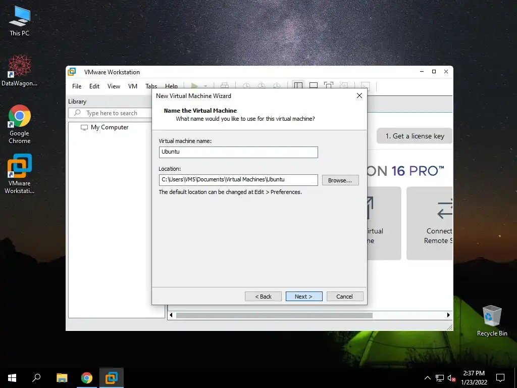The width and height of the screenshot is (517, 388).
Task: Open the Help menu in VMware Workstation
Action: pyautogui.click(x=171, y=86)
